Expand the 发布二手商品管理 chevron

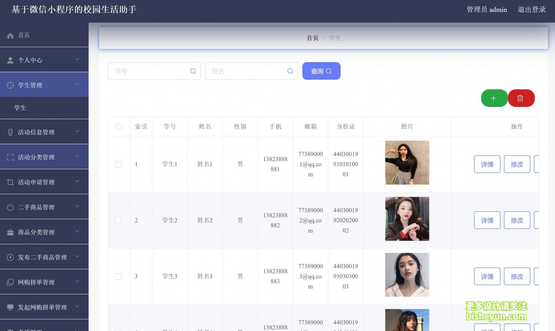pos(77,257)
